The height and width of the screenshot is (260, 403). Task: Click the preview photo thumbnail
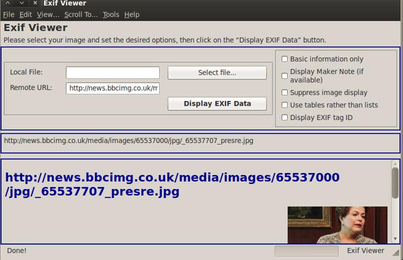[x=337, y=225]
